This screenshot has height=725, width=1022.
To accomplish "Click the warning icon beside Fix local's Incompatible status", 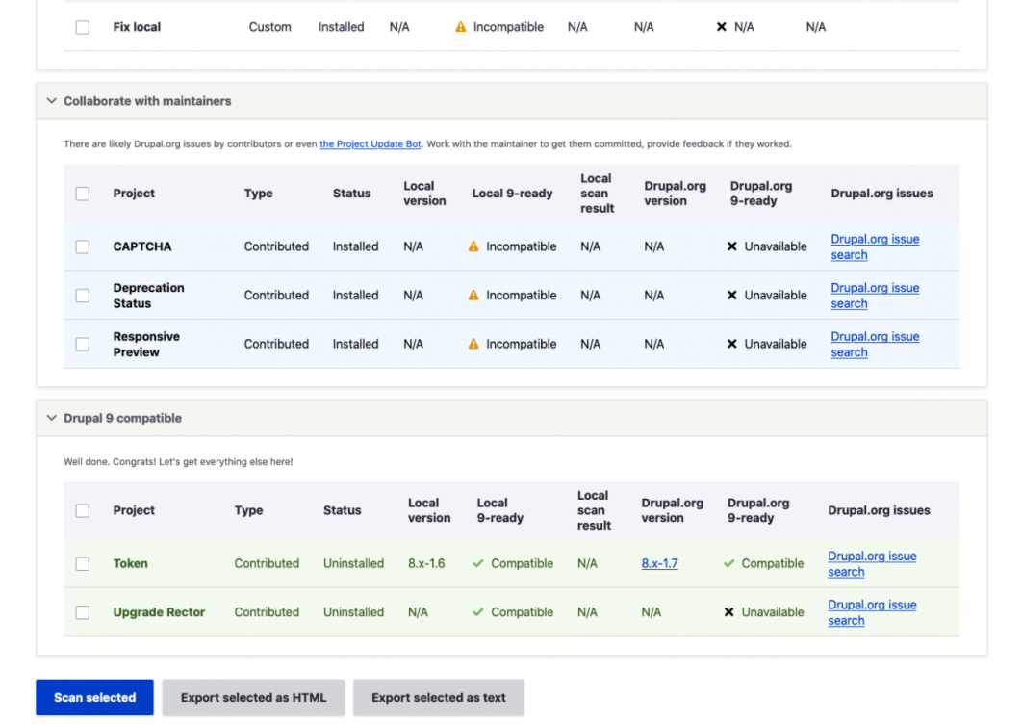I will (x=460, y=27).
